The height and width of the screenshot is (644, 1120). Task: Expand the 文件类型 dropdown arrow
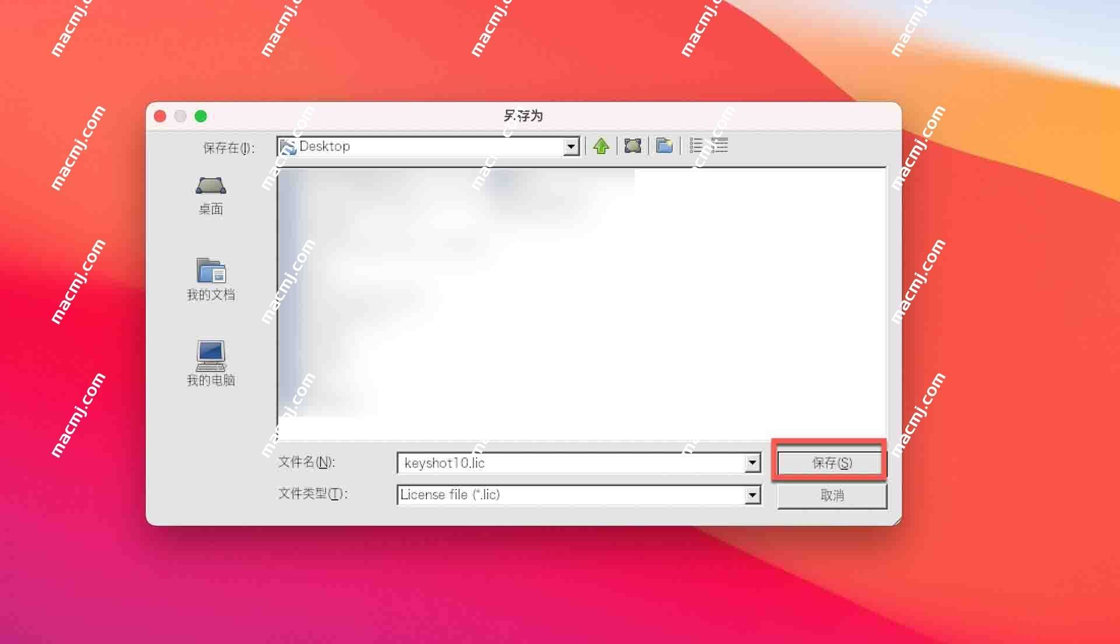click(752, 495)
